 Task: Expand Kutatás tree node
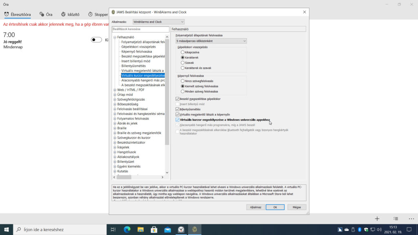(115, 171)
